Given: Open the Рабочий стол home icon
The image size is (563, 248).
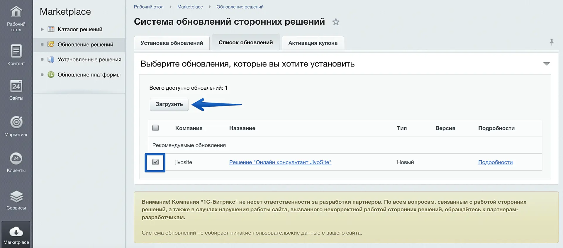Looking at the screenshot, I should (x=16, y=12).
